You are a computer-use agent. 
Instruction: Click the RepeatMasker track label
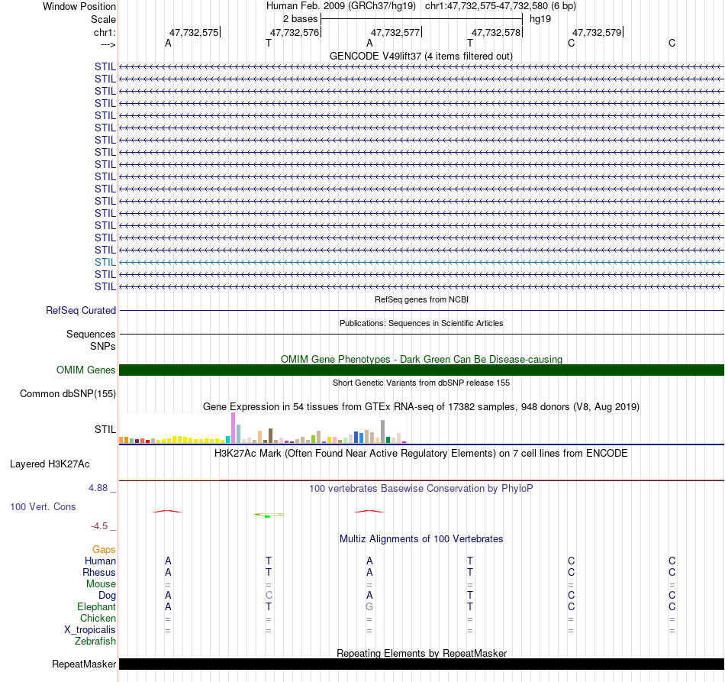[84, 664]
